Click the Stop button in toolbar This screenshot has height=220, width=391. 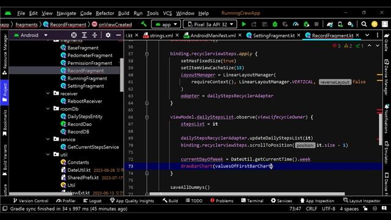[316, 24]
